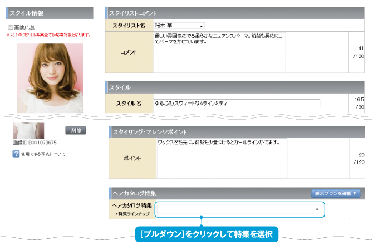Open the 表示プランを確認 dropdown button

pyautogui.click(x=336, y=193)
